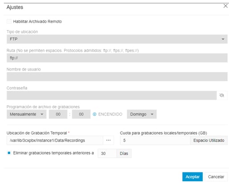Enable Habilitar Archivado Remoto checkbox
229x183 pixels.
(x=9, y=21)
